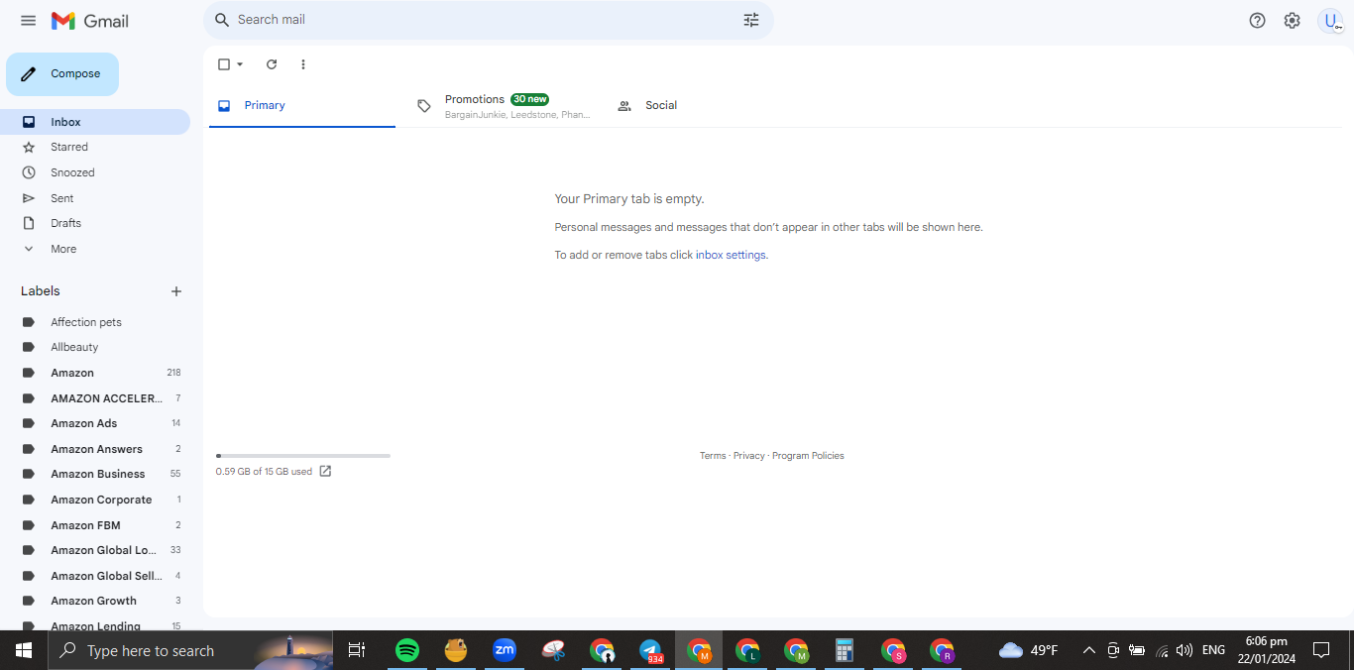Open the Settings gear icon
This screenshot has height=670, width=1354.
[1292, 20]
